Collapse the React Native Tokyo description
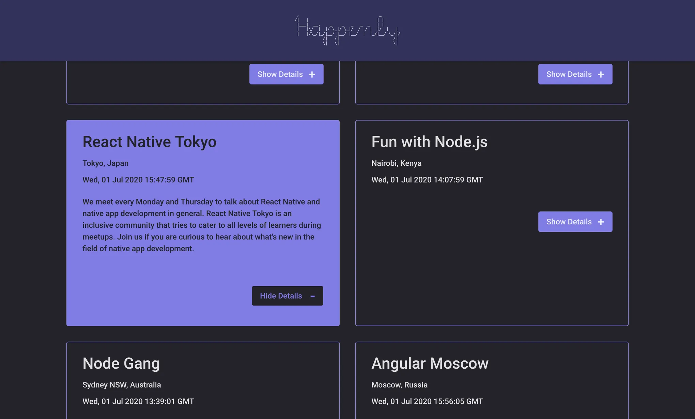 [287, 296]
